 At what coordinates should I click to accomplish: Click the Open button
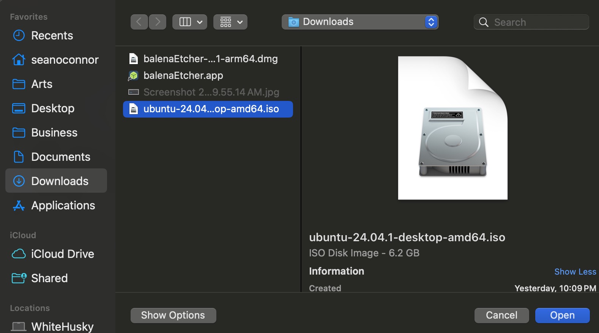coord(562,316)
